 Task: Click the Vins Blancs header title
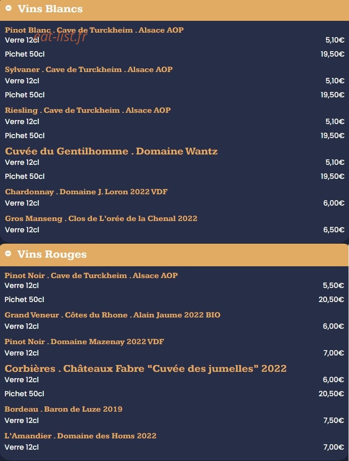50,9
